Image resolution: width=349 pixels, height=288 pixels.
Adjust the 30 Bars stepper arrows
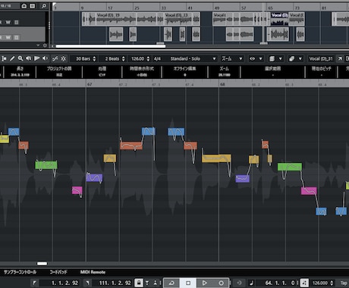point(94,58)
